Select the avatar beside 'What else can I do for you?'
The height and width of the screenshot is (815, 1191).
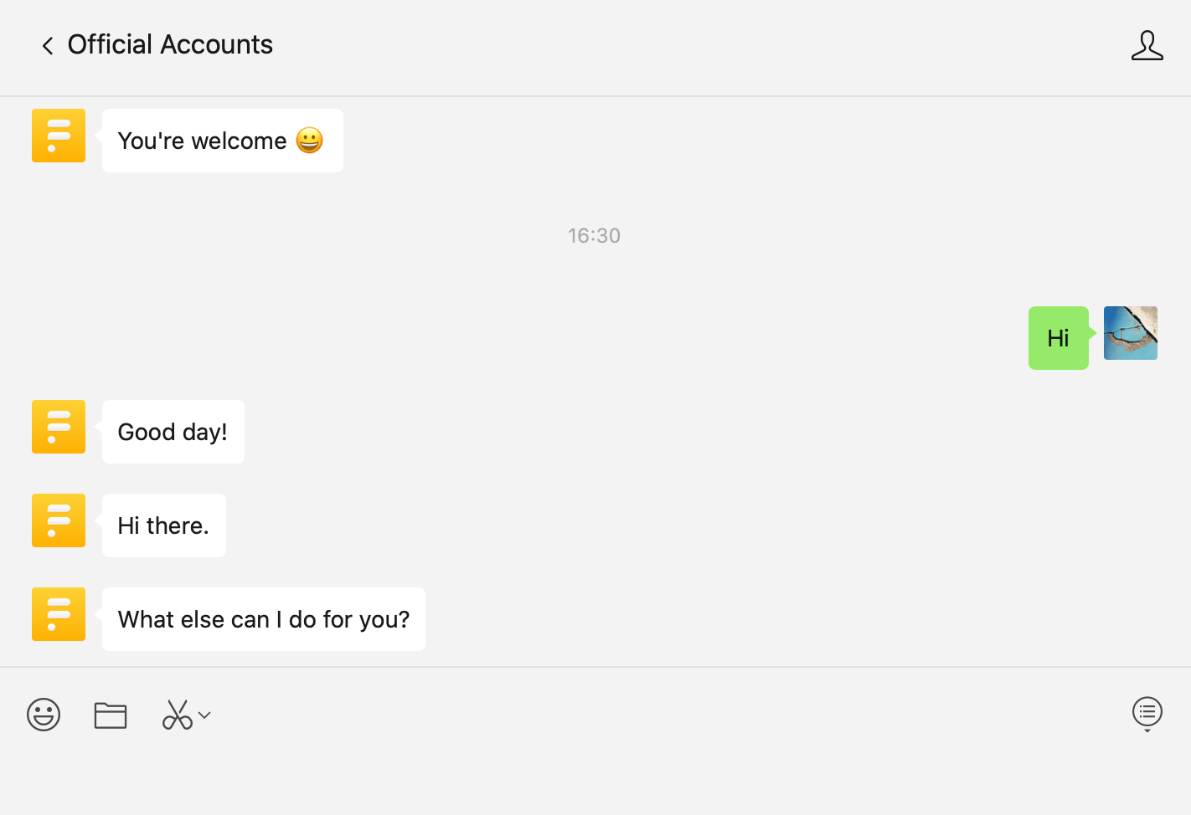(x=58, y=613)
